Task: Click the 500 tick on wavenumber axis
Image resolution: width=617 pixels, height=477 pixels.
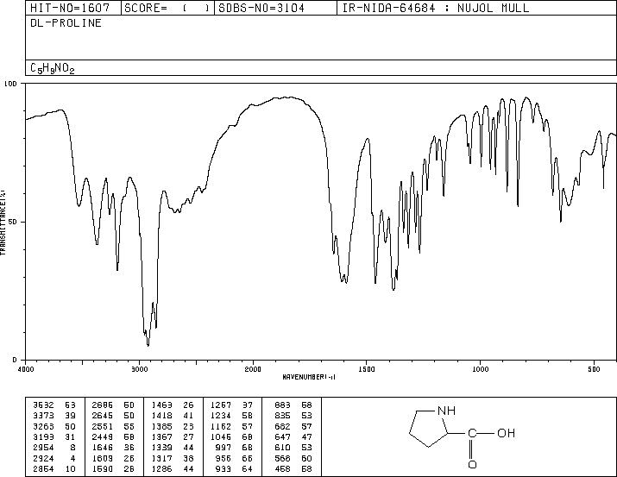Action: pyautogui.click(x=594, y=369)
